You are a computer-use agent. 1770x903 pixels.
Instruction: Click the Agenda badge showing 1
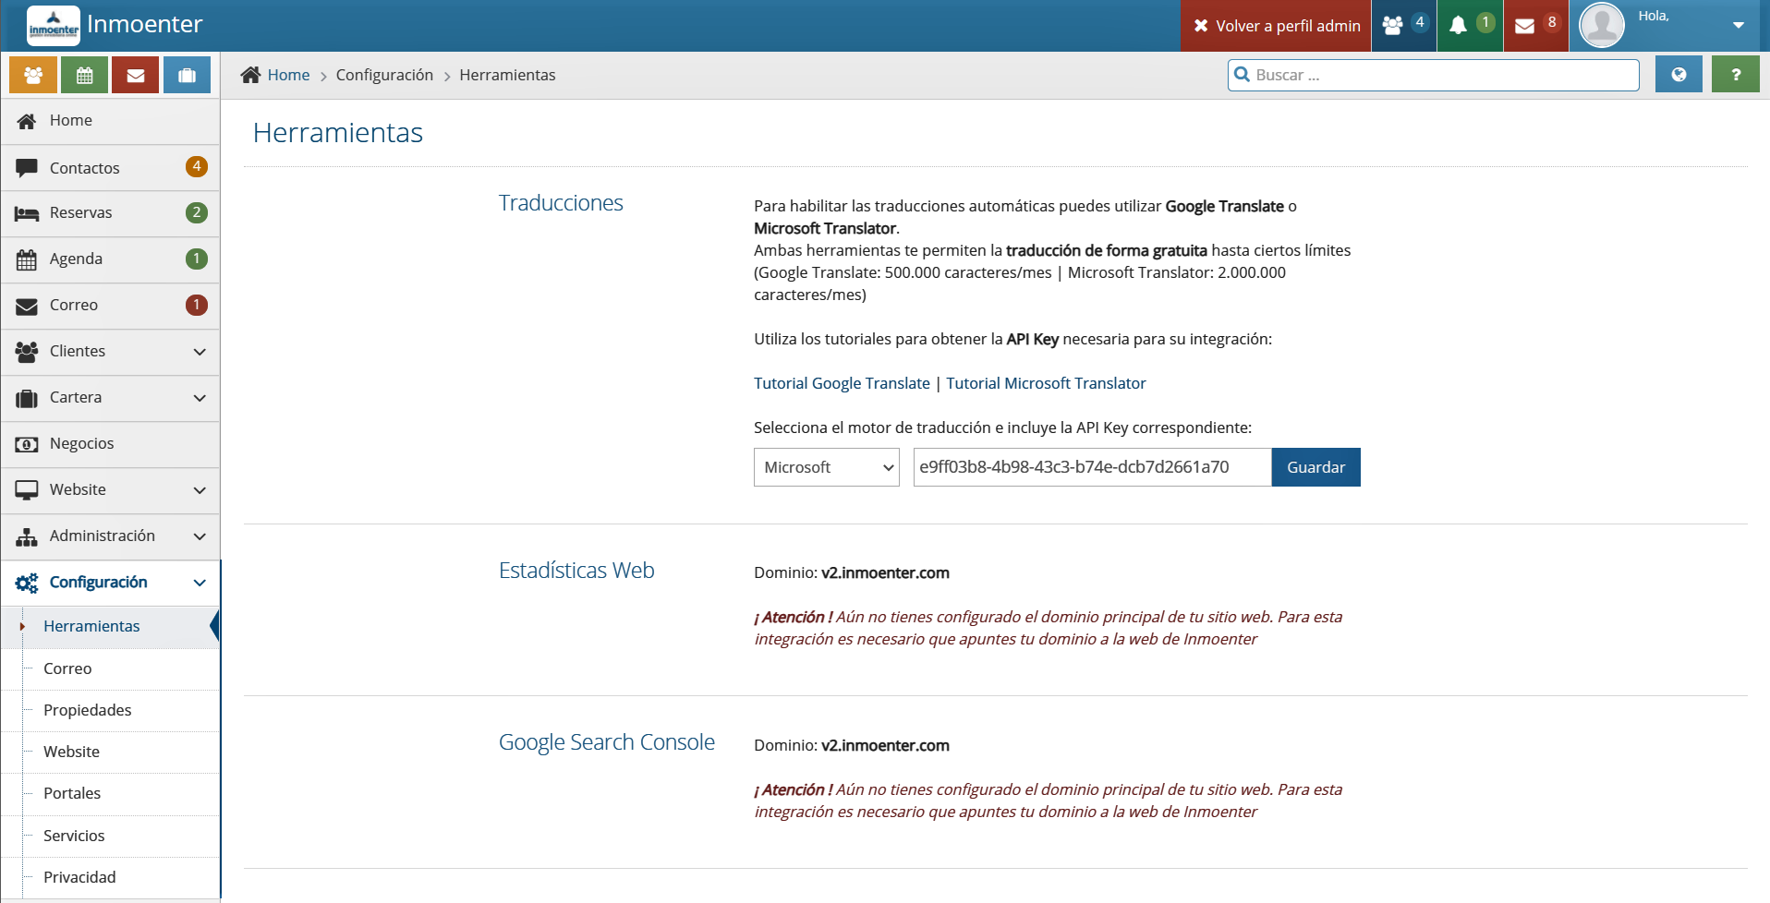(x=196, y=259)
